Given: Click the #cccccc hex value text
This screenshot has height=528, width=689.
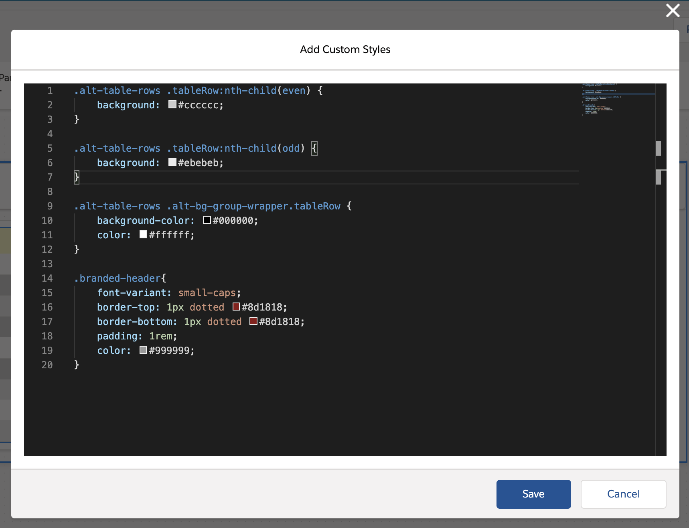Looking at the screenshot, I should 198,105.
